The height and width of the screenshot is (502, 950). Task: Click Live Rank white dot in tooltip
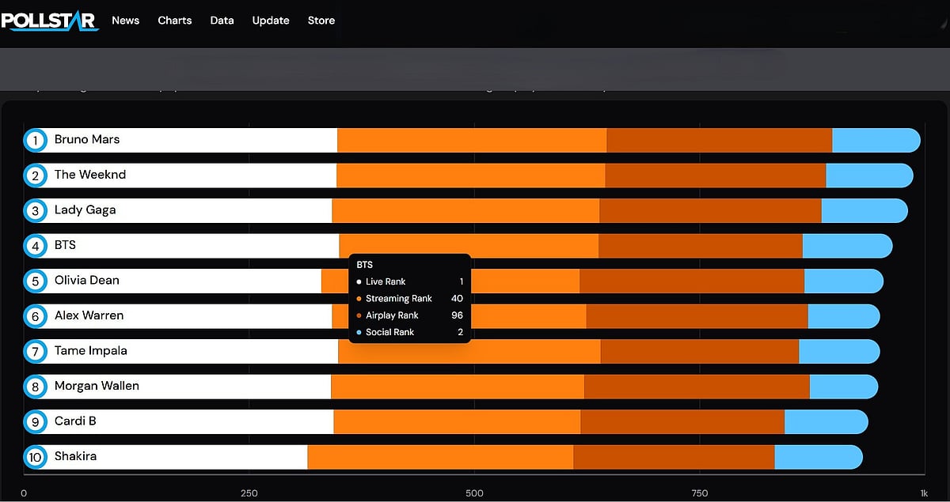coord(359,281)
